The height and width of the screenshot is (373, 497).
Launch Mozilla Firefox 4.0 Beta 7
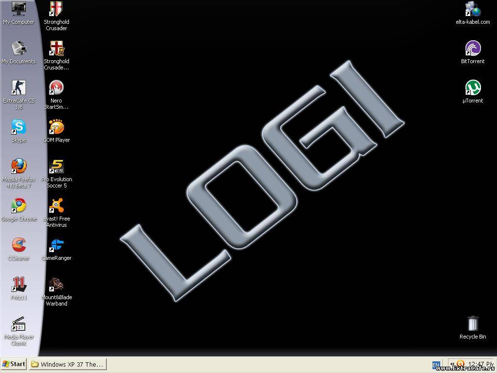click(x=18, y=167)
